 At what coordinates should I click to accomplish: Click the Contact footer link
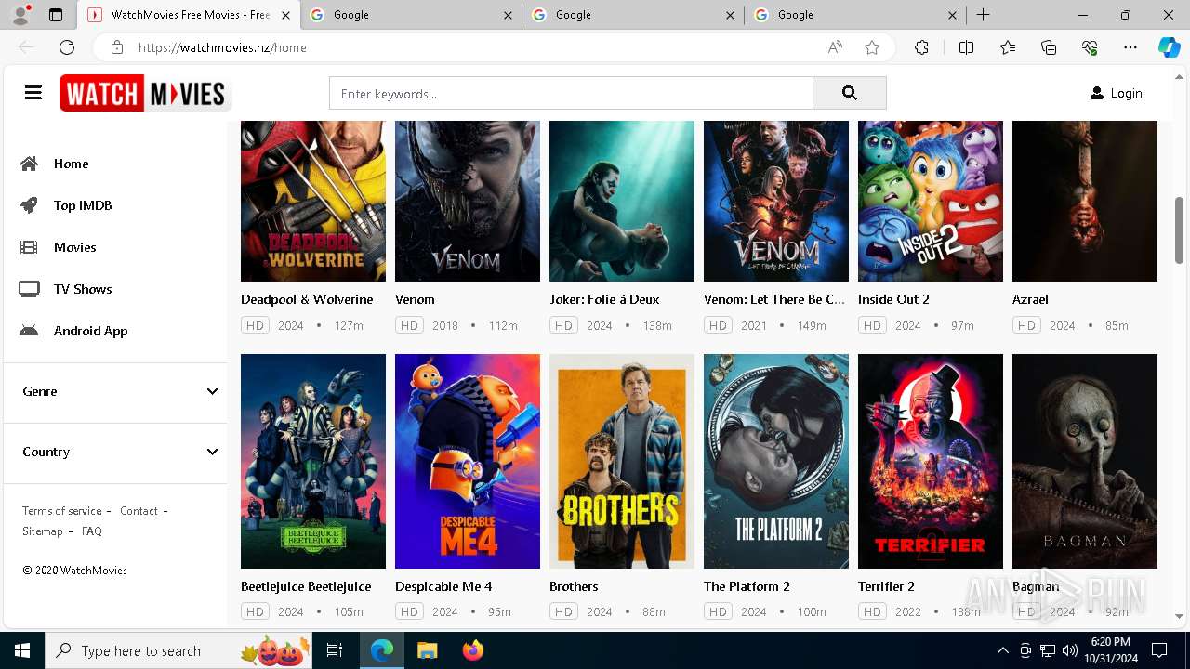139,511
